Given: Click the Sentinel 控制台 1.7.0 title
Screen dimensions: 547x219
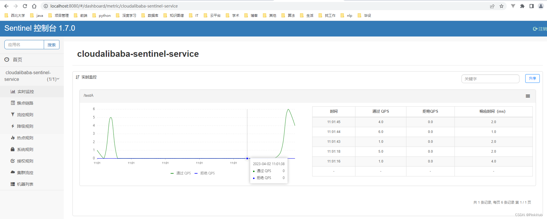Looking at the screenshot, I should click(x=40, y=28).
